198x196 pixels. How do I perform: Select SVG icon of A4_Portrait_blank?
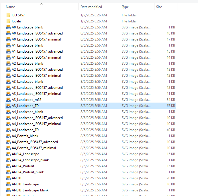pos(8,136)
